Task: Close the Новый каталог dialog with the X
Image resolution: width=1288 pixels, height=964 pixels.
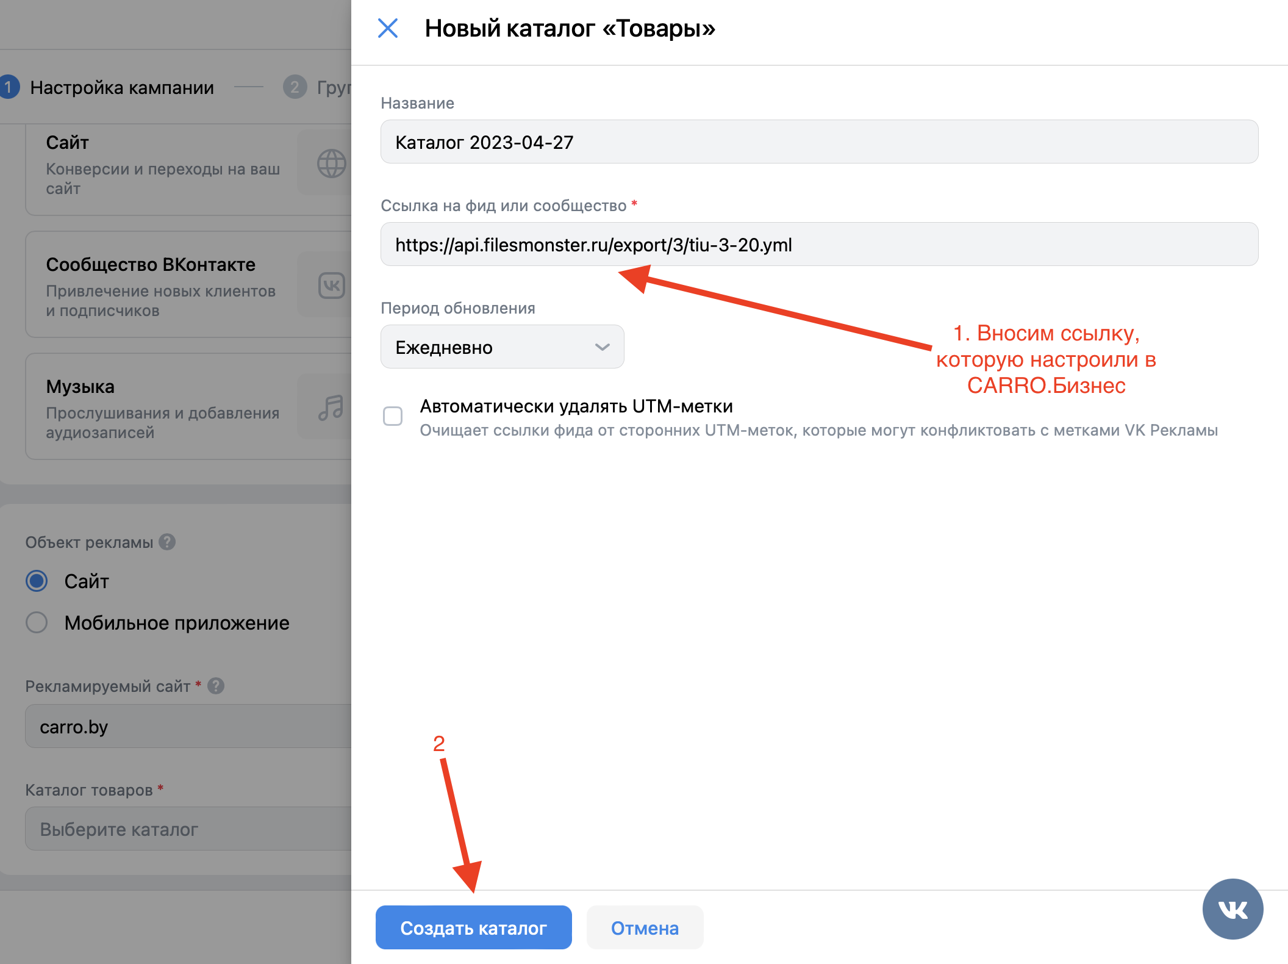Action: [388, 28]
